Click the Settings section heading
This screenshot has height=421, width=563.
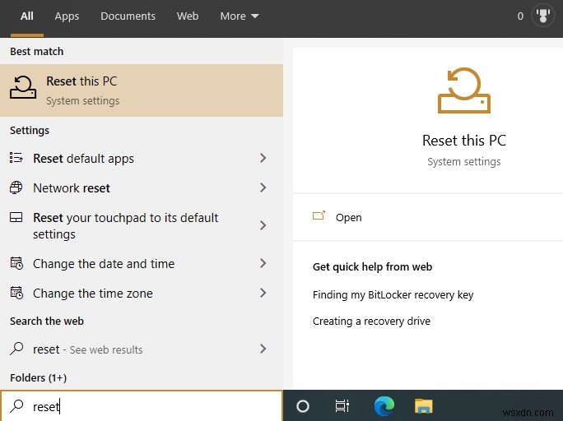[30, 130]
